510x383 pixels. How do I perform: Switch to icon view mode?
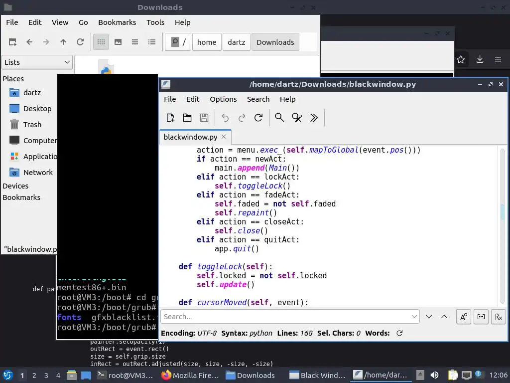tap(101, 42)
